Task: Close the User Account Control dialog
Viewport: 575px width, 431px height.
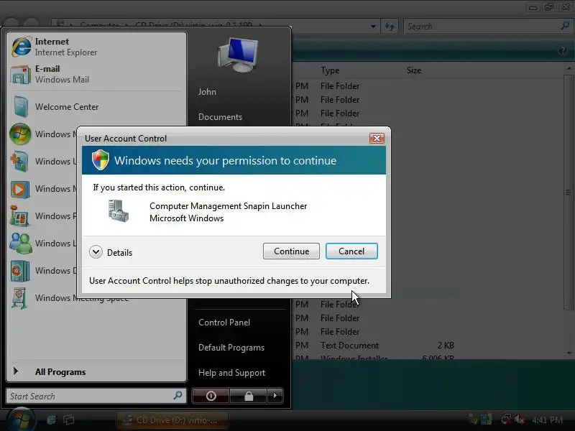Action: tap(377, 138)
